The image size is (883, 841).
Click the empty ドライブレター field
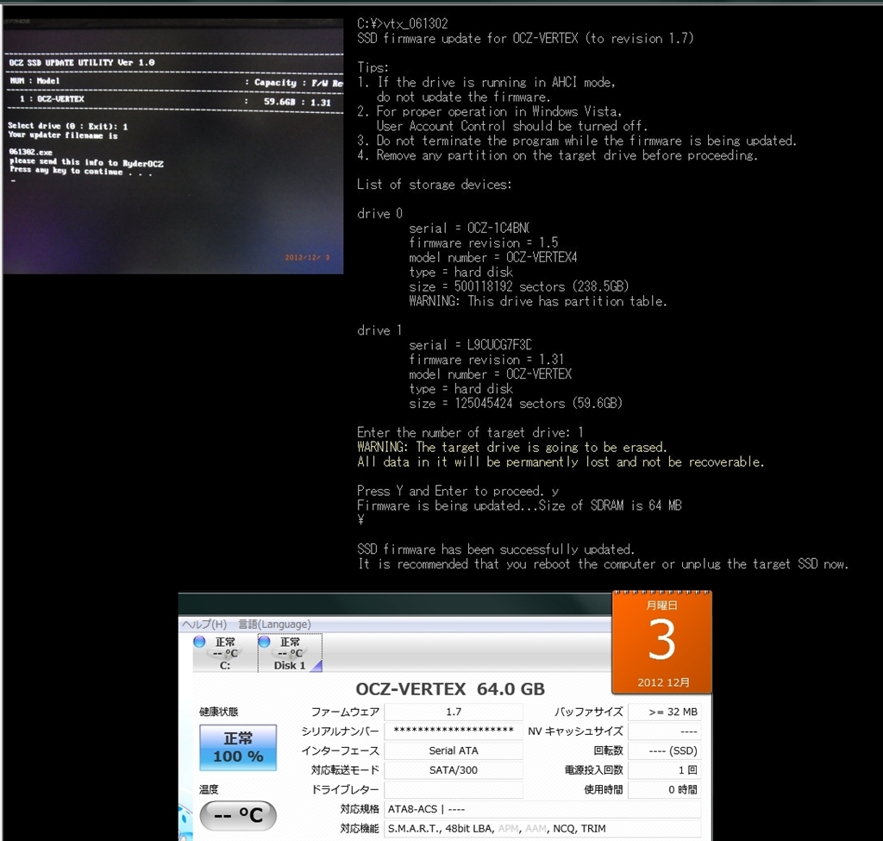pyautogui.click(x=454, y=789)
